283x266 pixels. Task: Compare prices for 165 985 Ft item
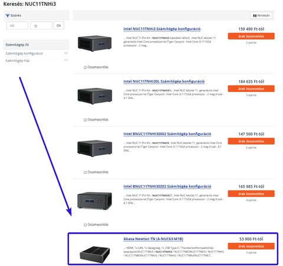pos(251,193)
